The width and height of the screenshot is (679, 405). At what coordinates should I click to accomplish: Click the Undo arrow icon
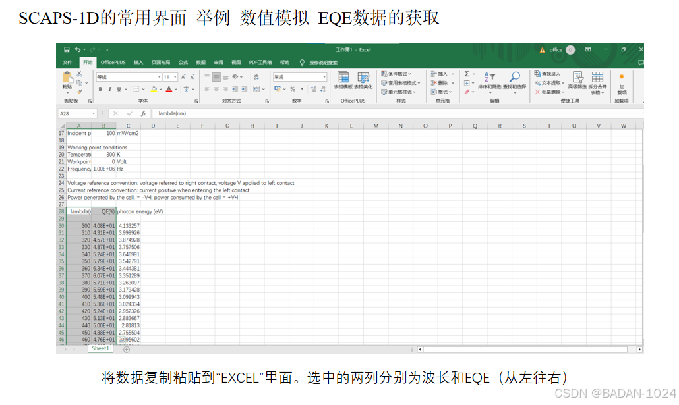point(78,50)
